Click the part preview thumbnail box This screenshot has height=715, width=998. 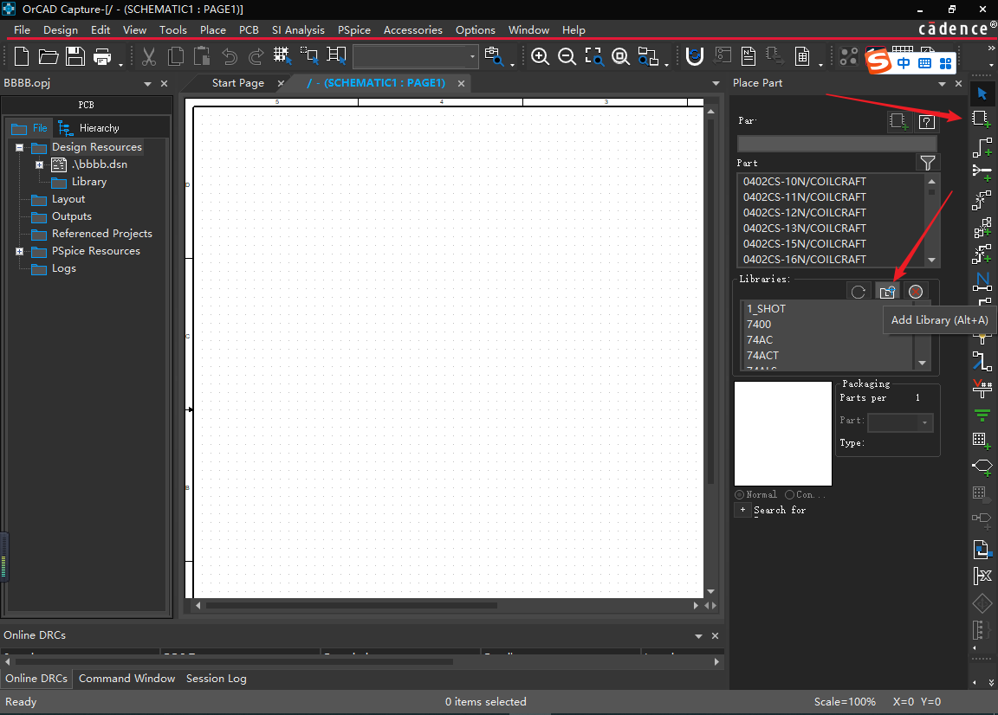[x=783, y=433]
